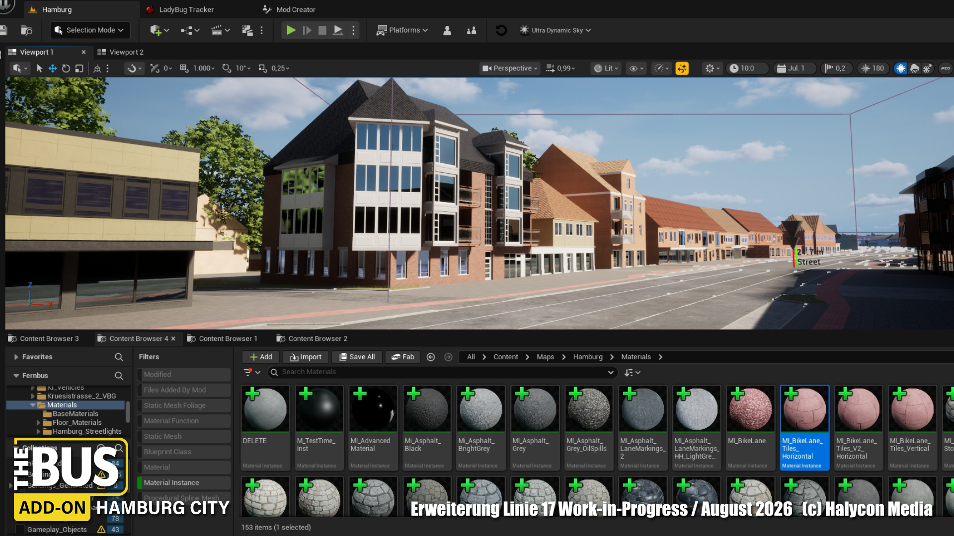Viewport: 954px width, 536px height.
Task: Select the sunny weather icon
Action: pyautogui.click(x=900, y=68)
